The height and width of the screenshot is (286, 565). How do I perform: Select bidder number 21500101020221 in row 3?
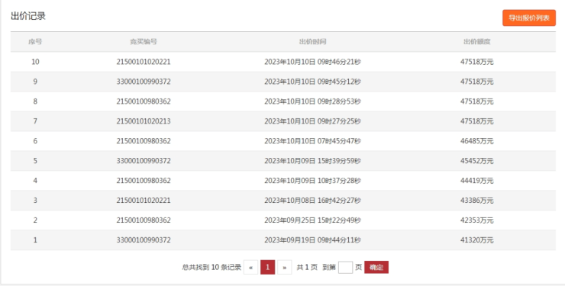144,201
